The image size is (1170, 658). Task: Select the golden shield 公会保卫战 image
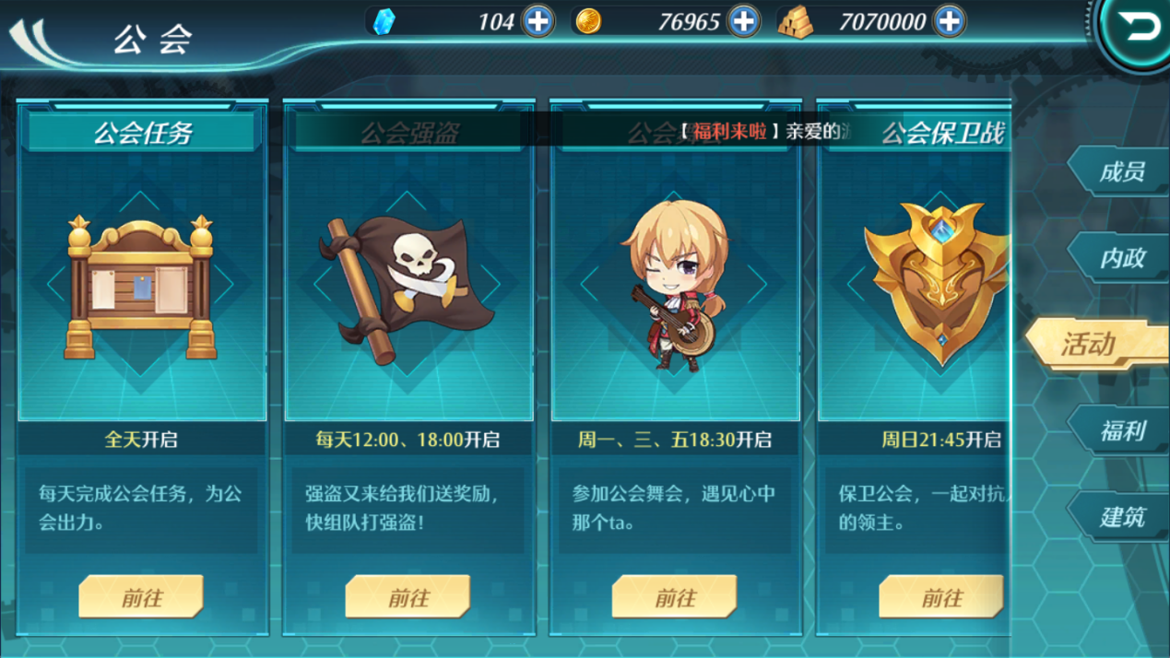[x=937, y=284]
